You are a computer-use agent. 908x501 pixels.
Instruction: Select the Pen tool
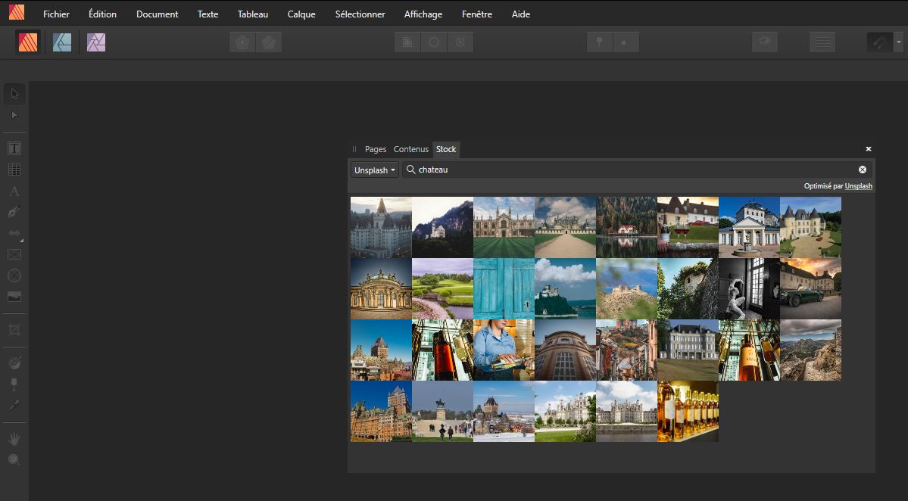[14, 212]
